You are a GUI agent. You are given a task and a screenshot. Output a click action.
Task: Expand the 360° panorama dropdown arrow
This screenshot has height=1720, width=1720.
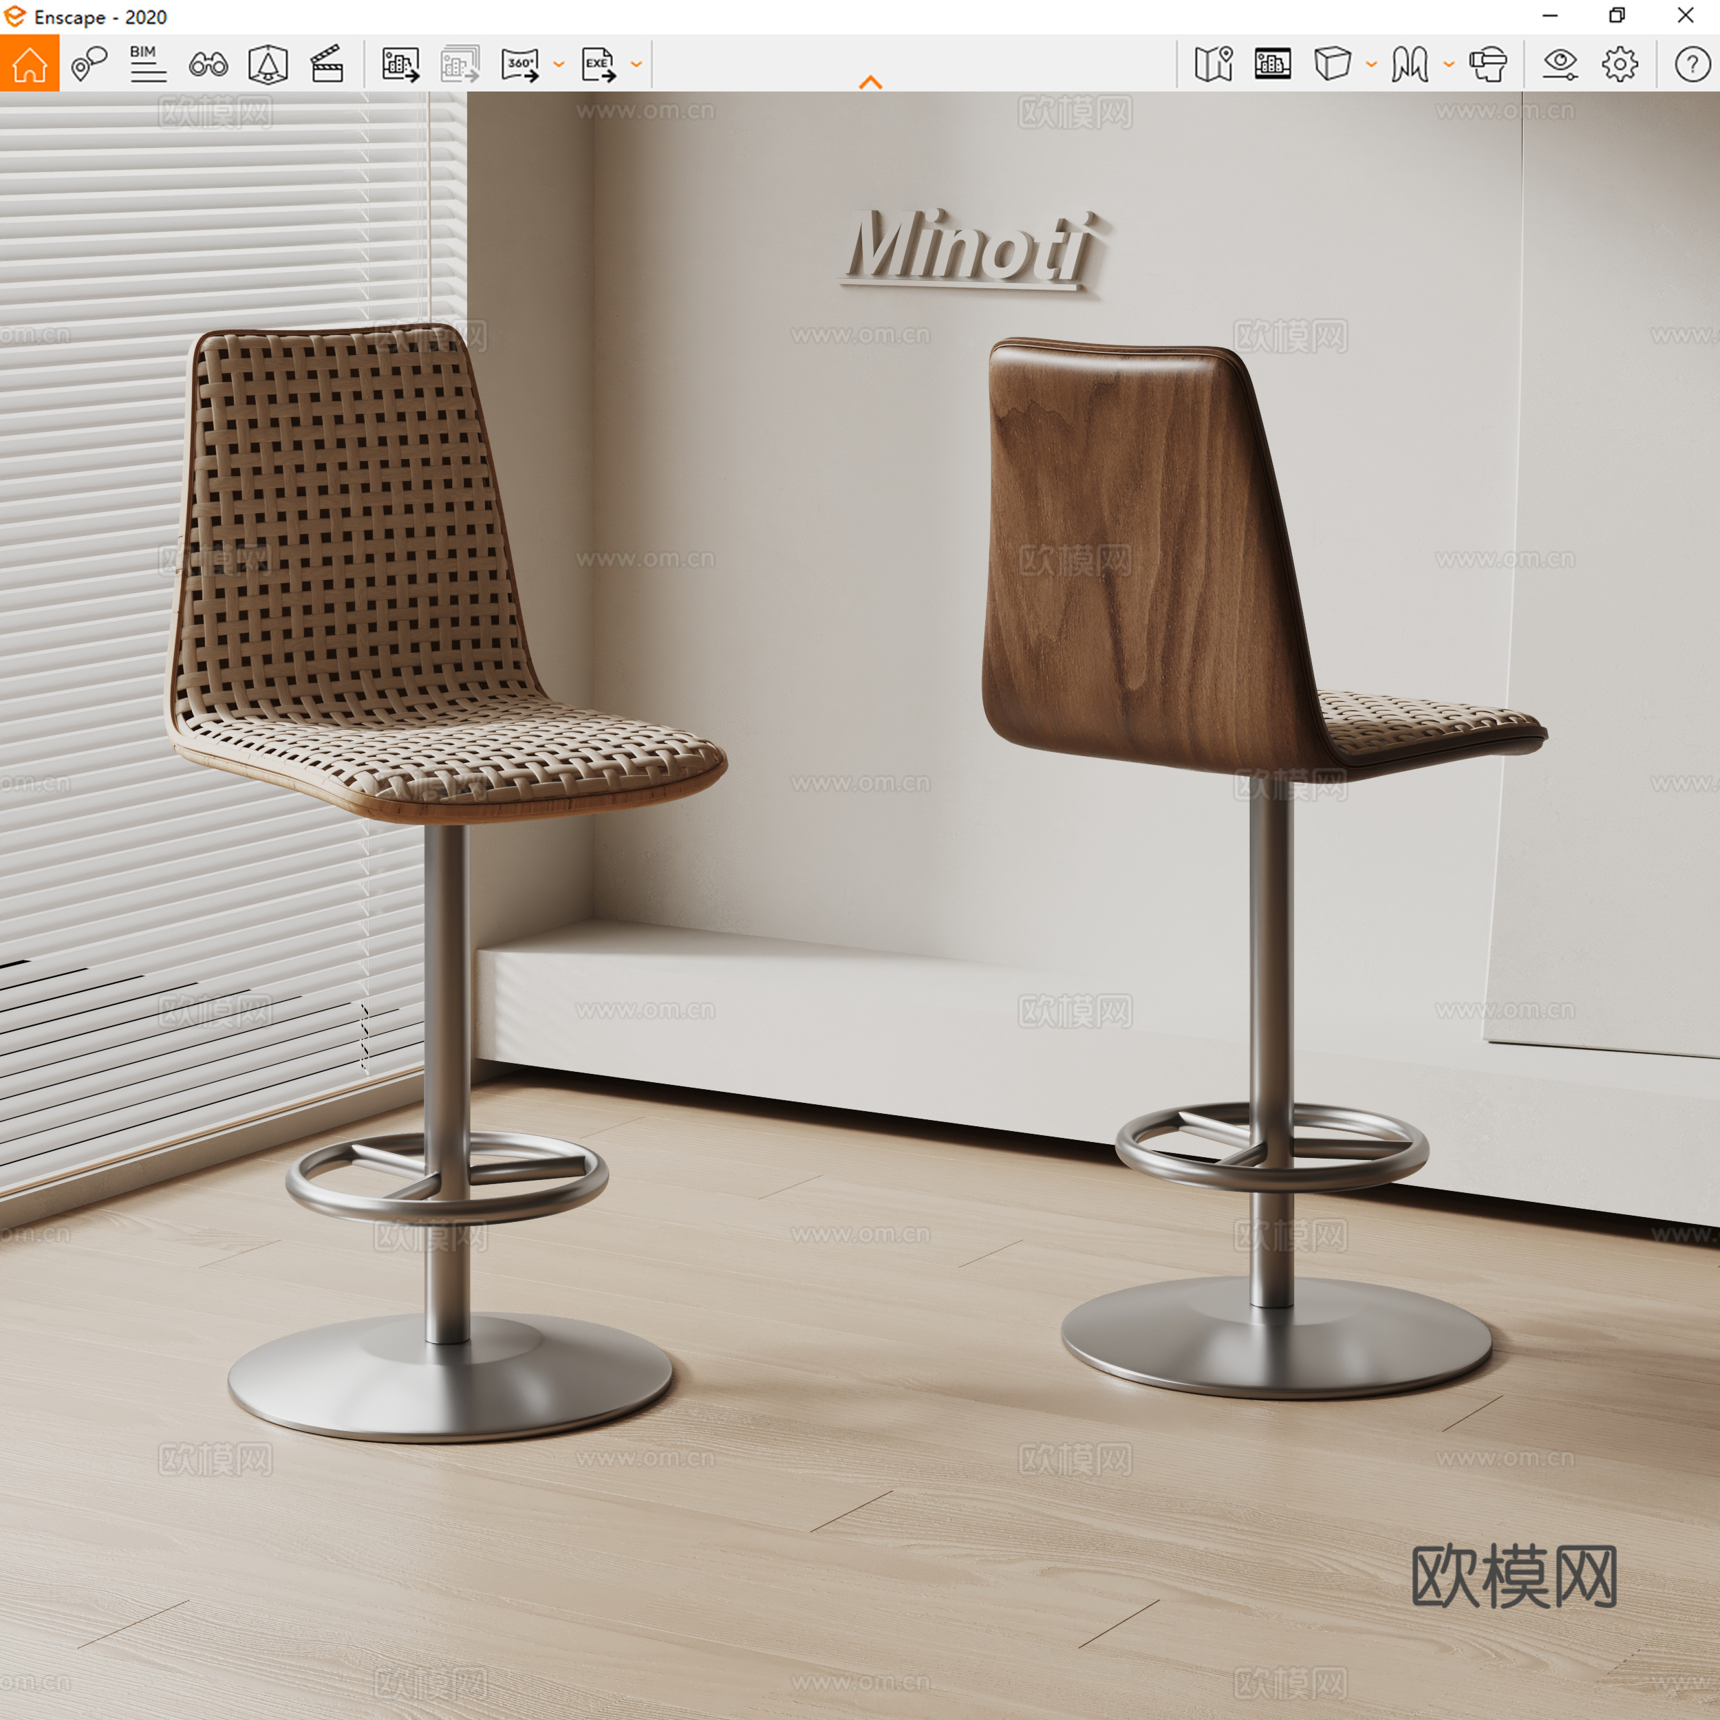tap(558, 64)
